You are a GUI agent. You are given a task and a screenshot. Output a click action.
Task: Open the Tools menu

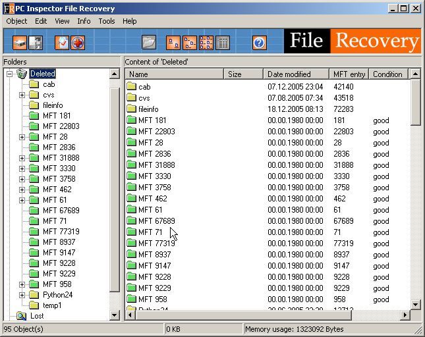(x=107, y=21)
